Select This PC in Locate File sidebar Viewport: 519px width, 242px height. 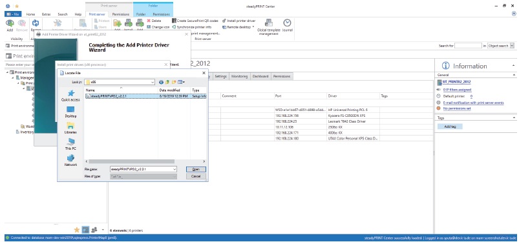(70, 145)
